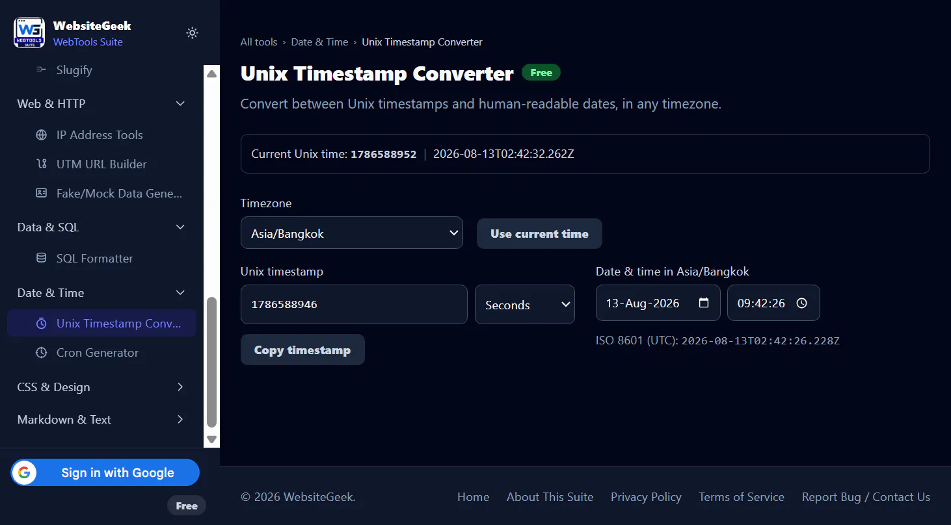Viewport: 951px width, 525px height.
Task: Click the Date & time in Asia/Bangkok label
Action: click(673, 272)
